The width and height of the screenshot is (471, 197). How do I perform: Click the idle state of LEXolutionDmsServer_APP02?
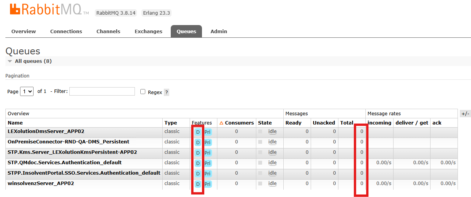click(x=273, y=131)
